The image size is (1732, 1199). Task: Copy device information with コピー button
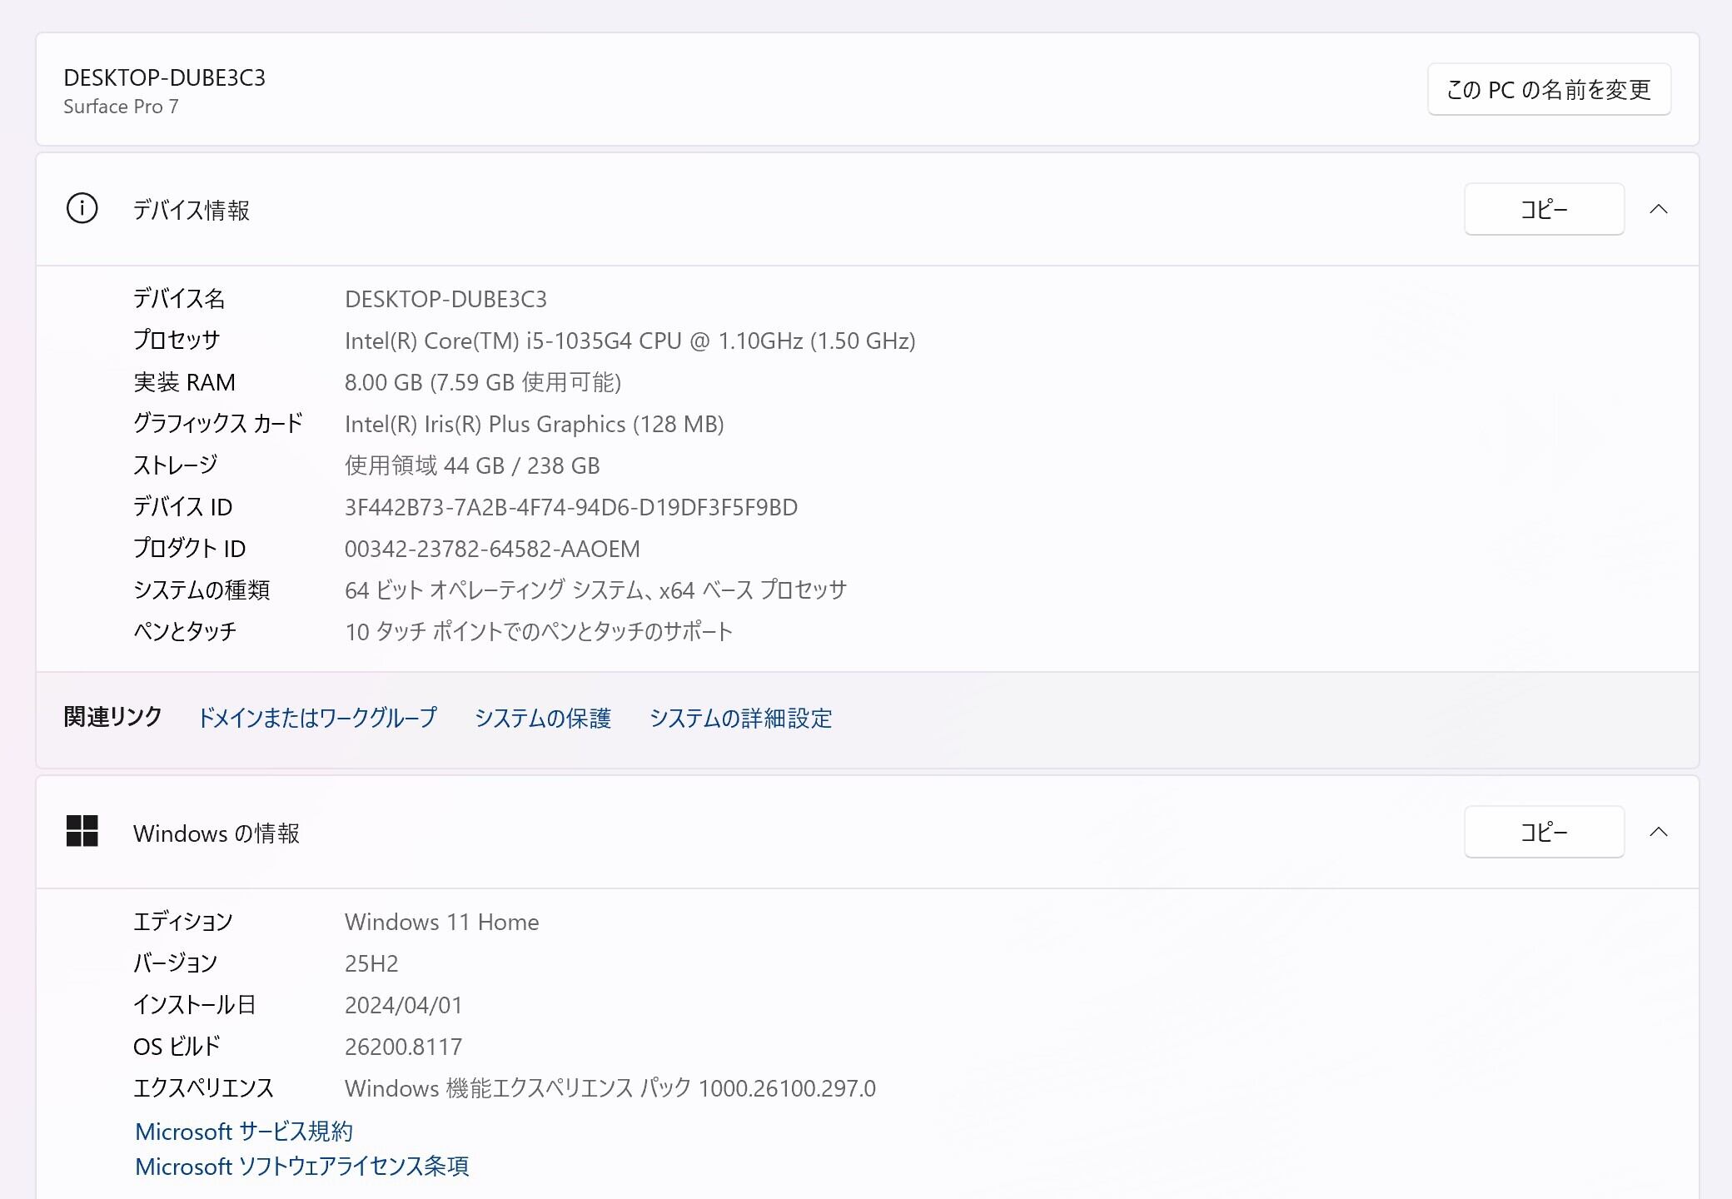point(1543,209)
